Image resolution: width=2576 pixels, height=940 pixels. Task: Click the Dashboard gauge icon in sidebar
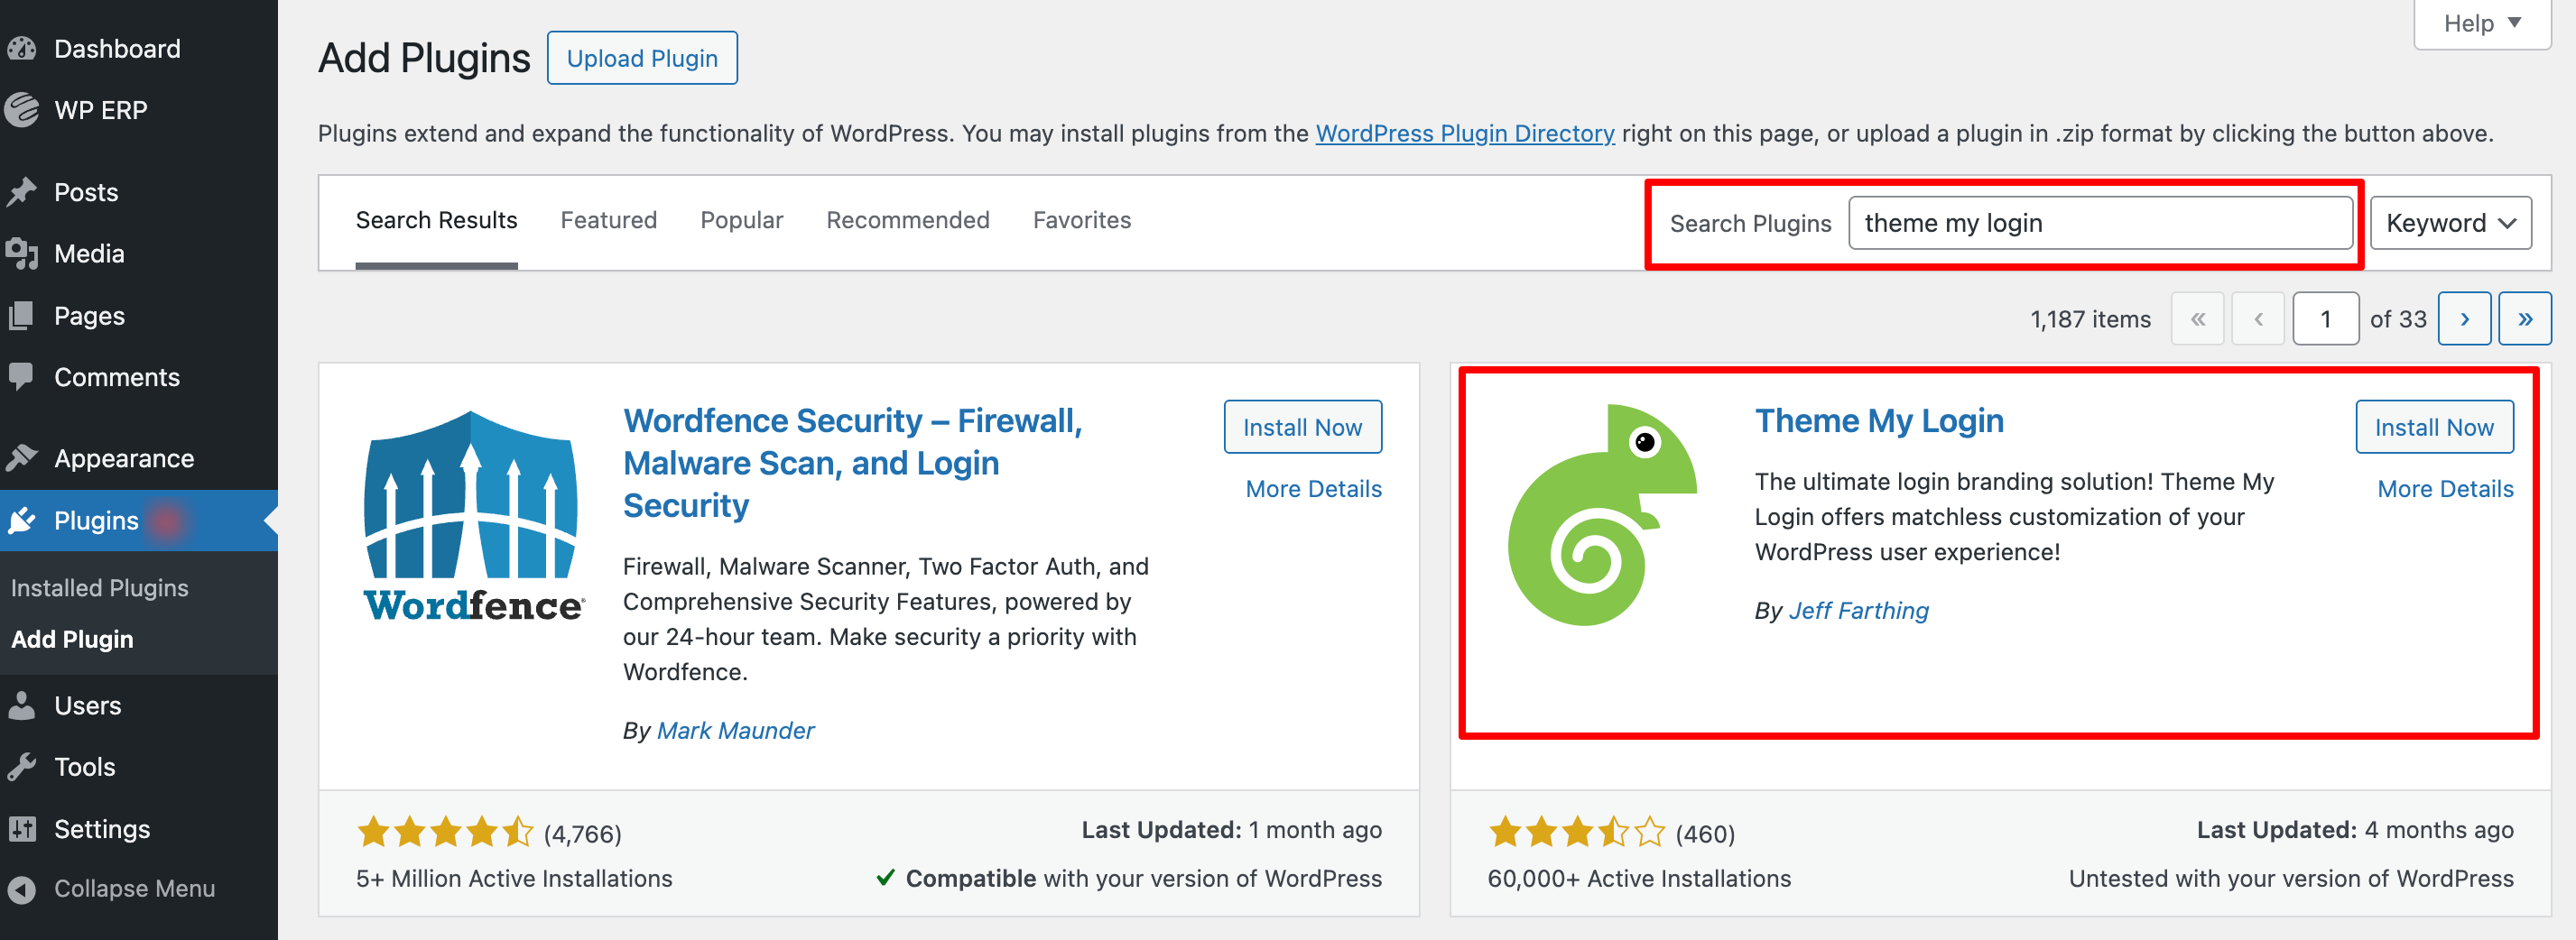click(x=22, y=49)
